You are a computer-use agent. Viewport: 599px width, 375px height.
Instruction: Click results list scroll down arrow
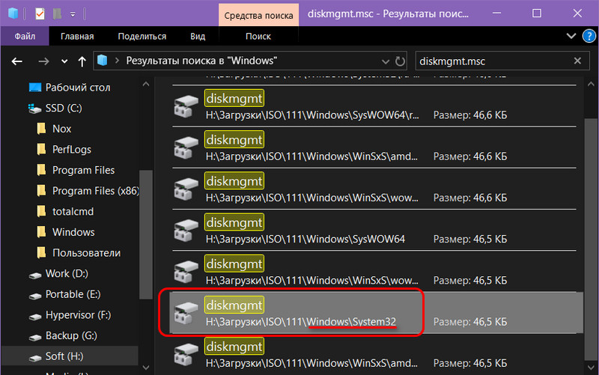coord(591,368)
